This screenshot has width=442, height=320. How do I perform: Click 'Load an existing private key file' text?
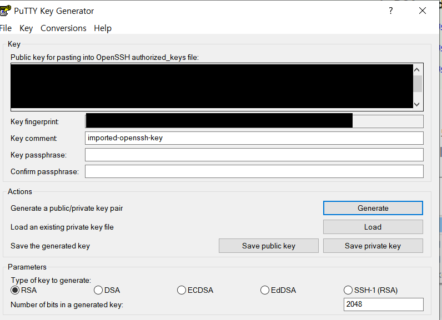62,227
